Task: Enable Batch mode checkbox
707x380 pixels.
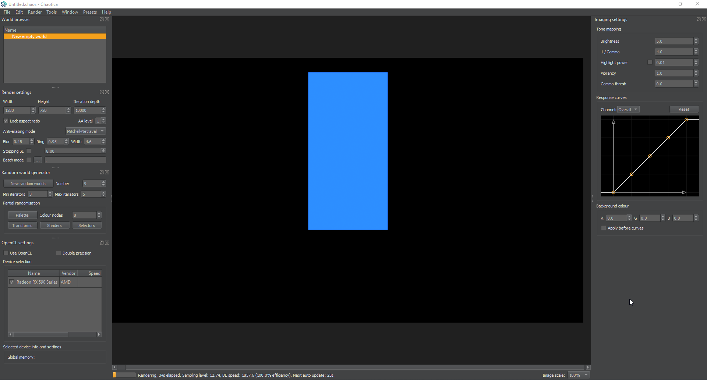Action: (29, 160)
